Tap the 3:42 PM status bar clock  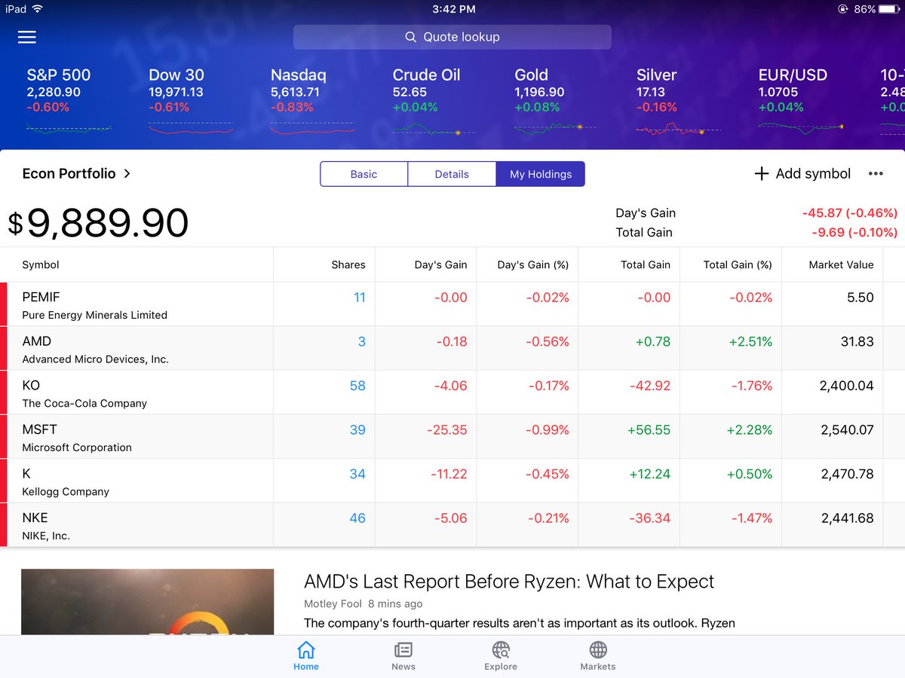(x=454, y=9)
